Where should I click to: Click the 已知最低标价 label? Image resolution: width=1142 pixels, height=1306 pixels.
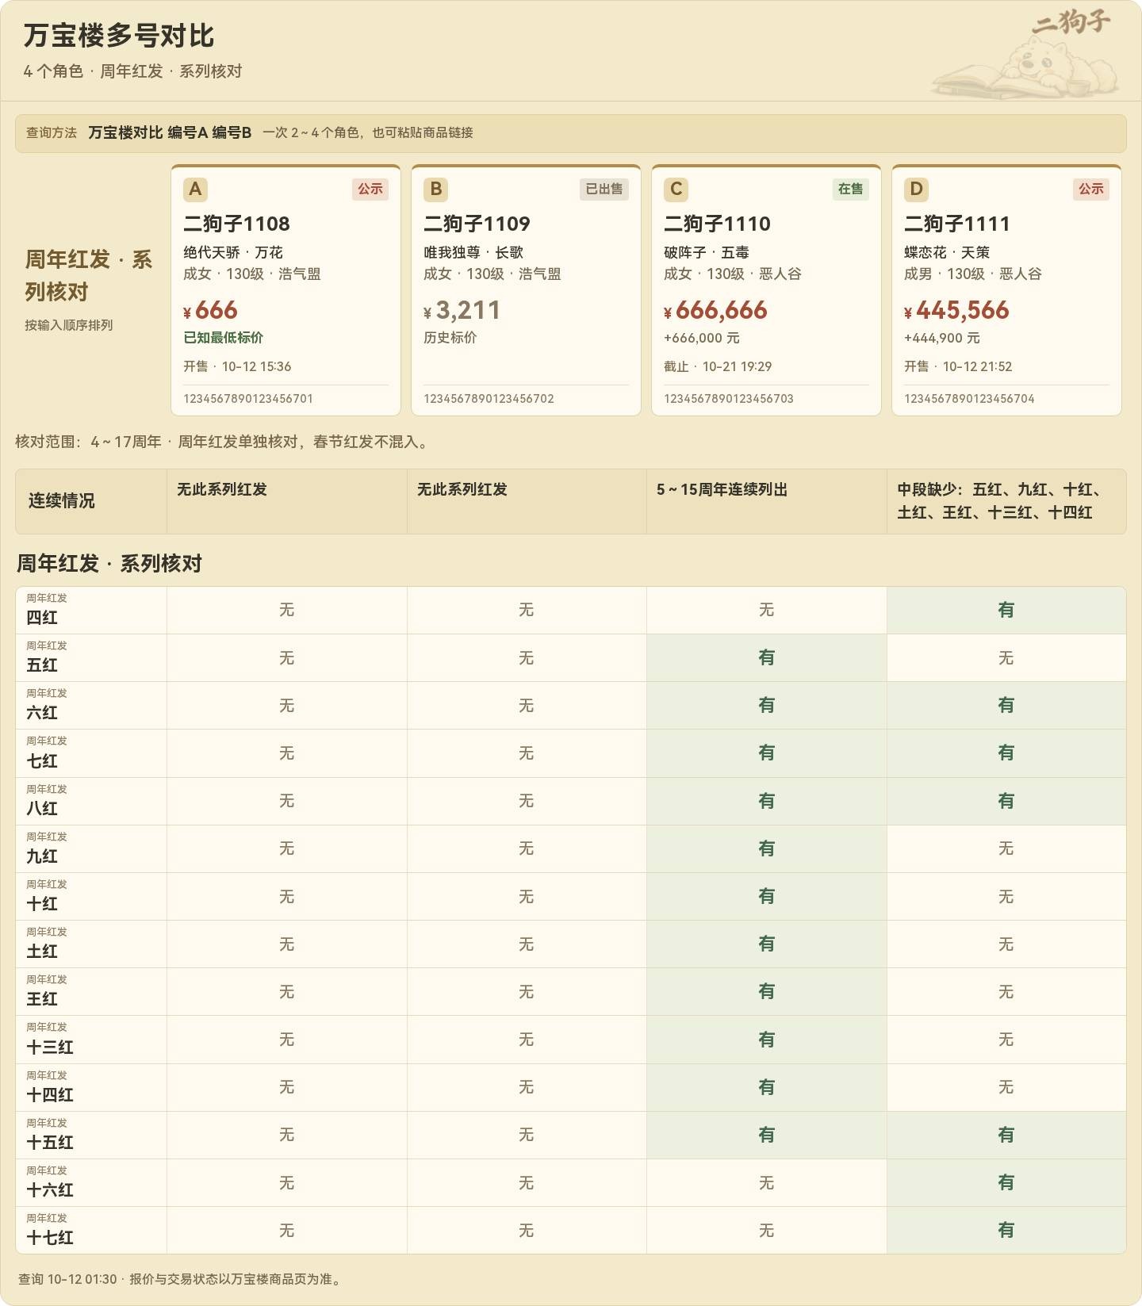point(223,338)
